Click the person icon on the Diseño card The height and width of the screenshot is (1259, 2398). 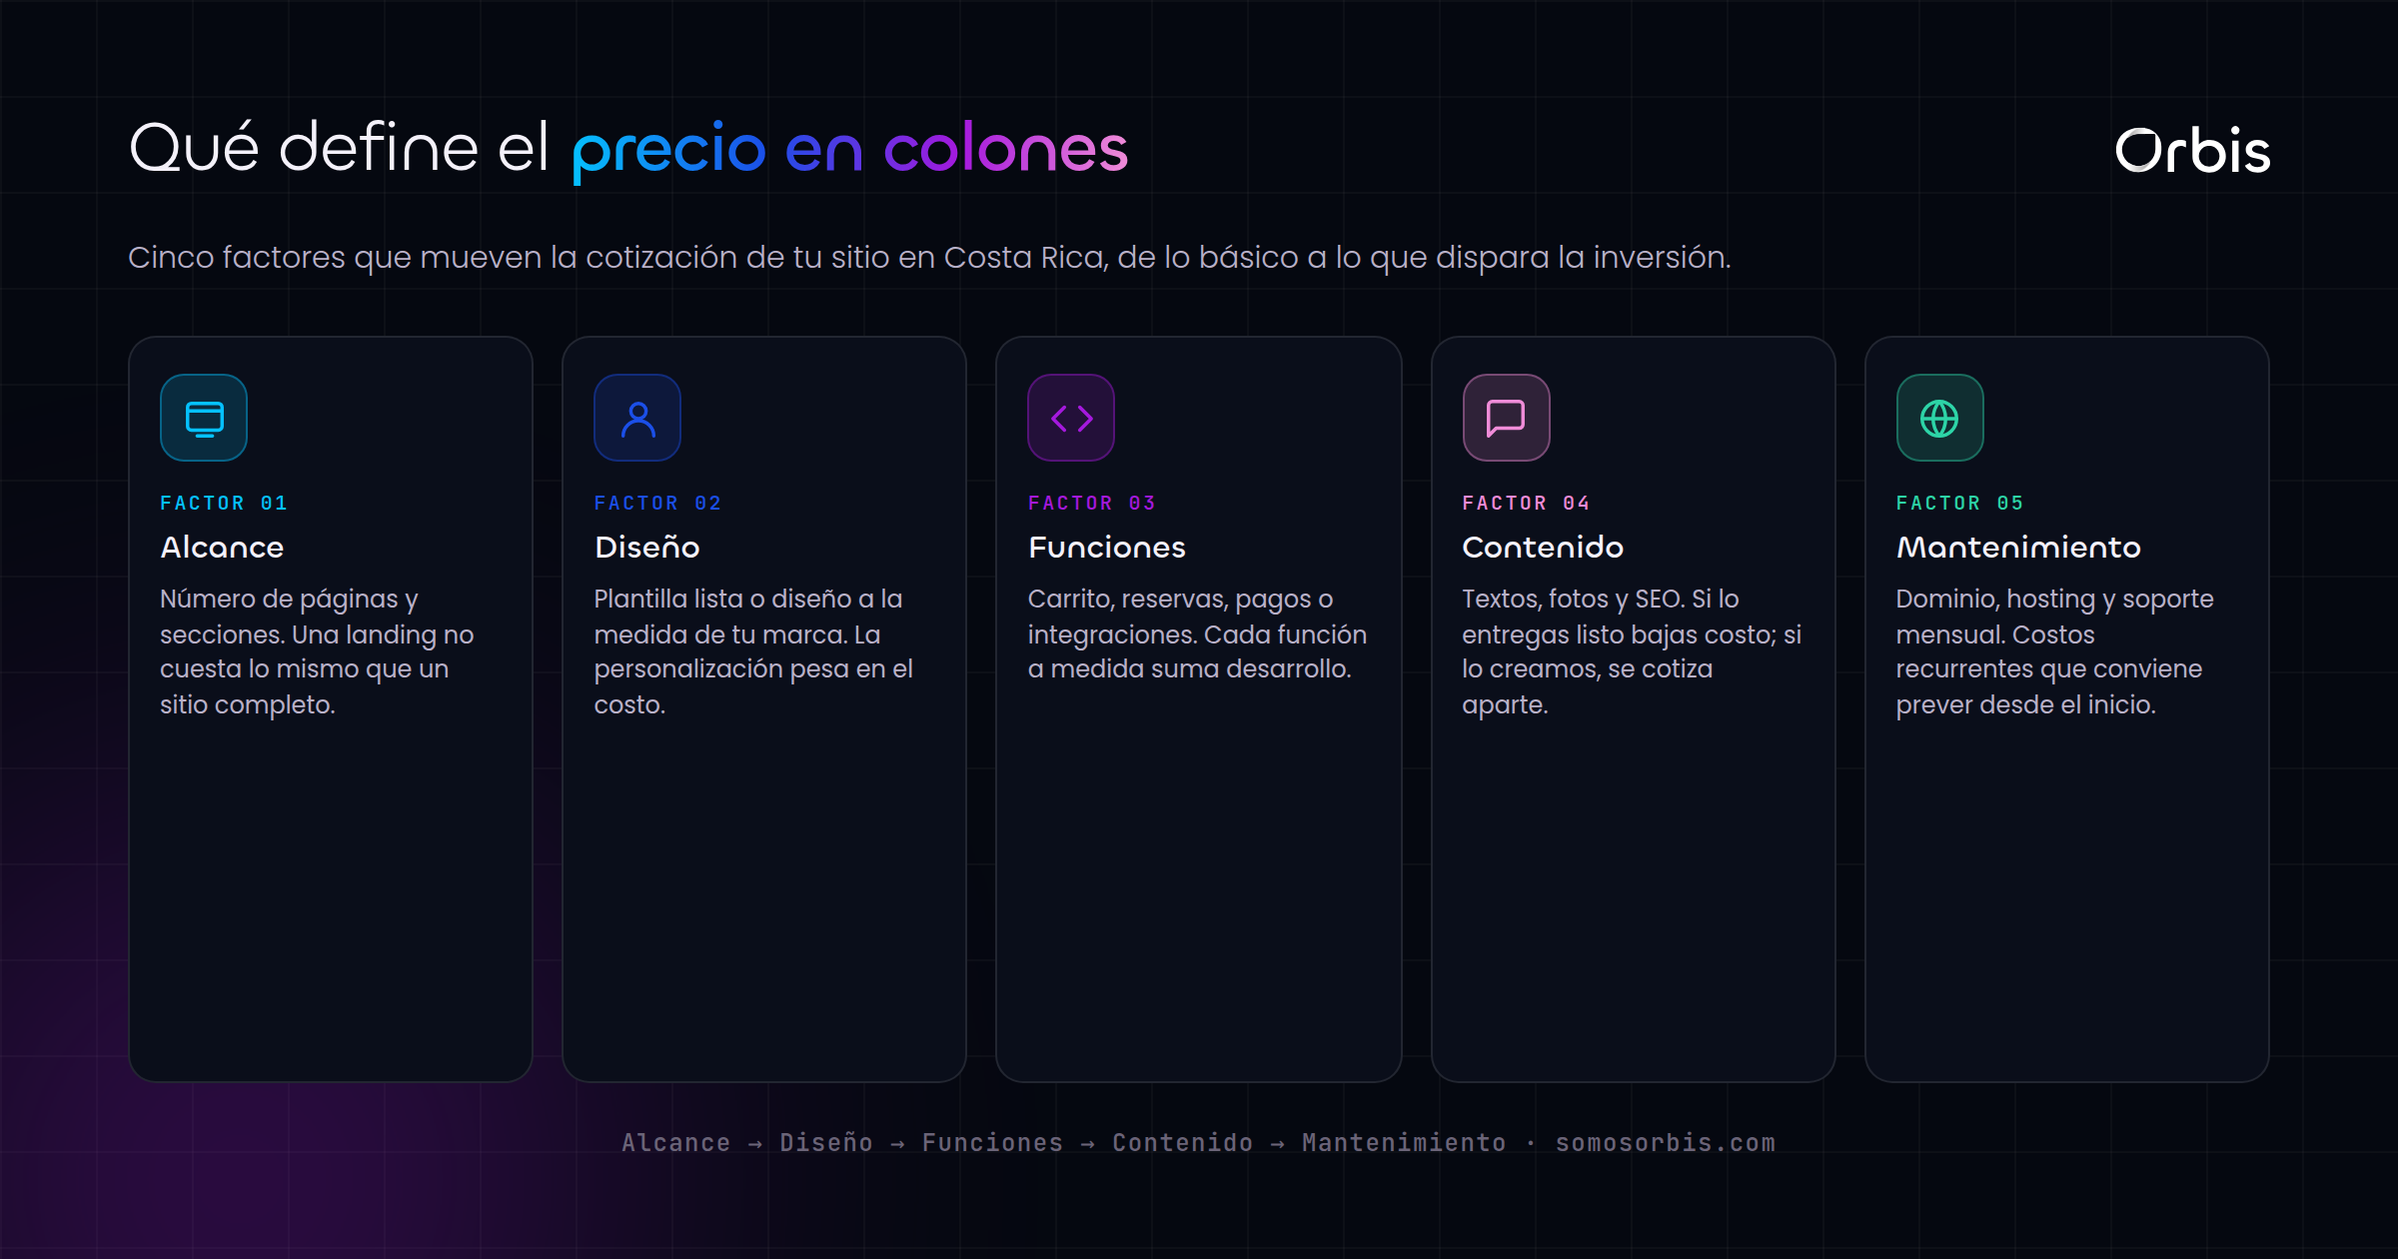click(637, 418)
